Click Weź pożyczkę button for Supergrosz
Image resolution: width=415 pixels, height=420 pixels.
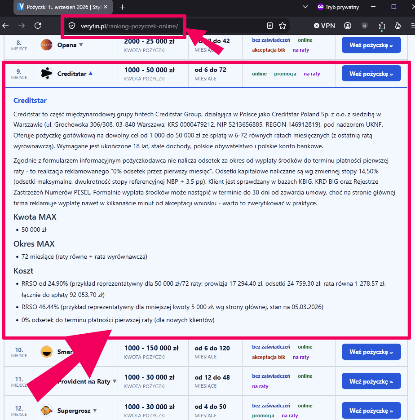tap(371, 411)
